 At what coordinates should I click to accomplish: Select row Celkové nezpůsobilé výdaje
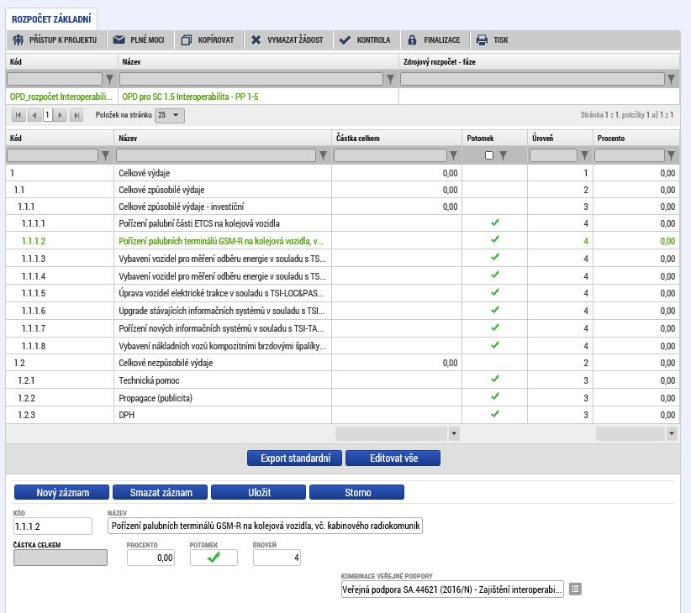click(x=342, y=363)
